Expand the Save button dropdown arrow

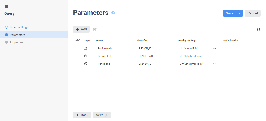pyautogui.click(x=239, y=13)
